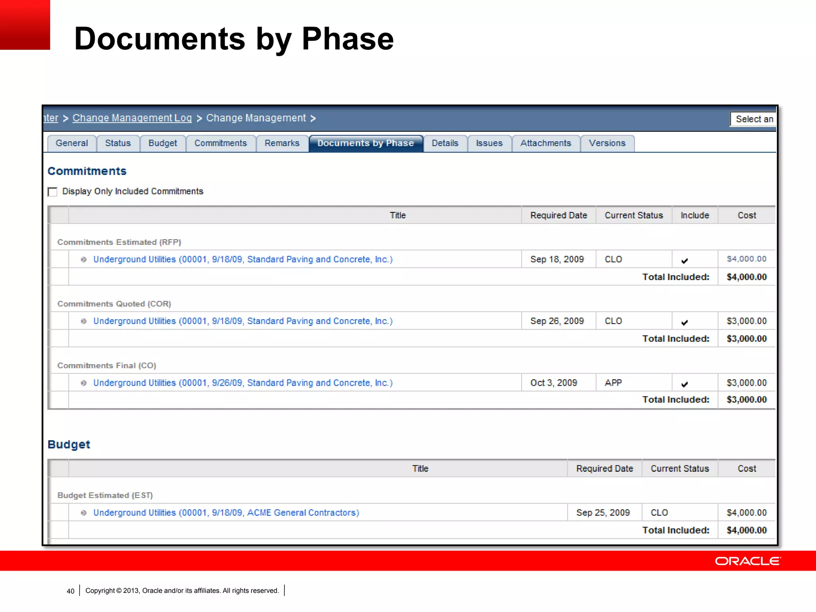Enable Display Only Included Commitments checkbox

53,192
